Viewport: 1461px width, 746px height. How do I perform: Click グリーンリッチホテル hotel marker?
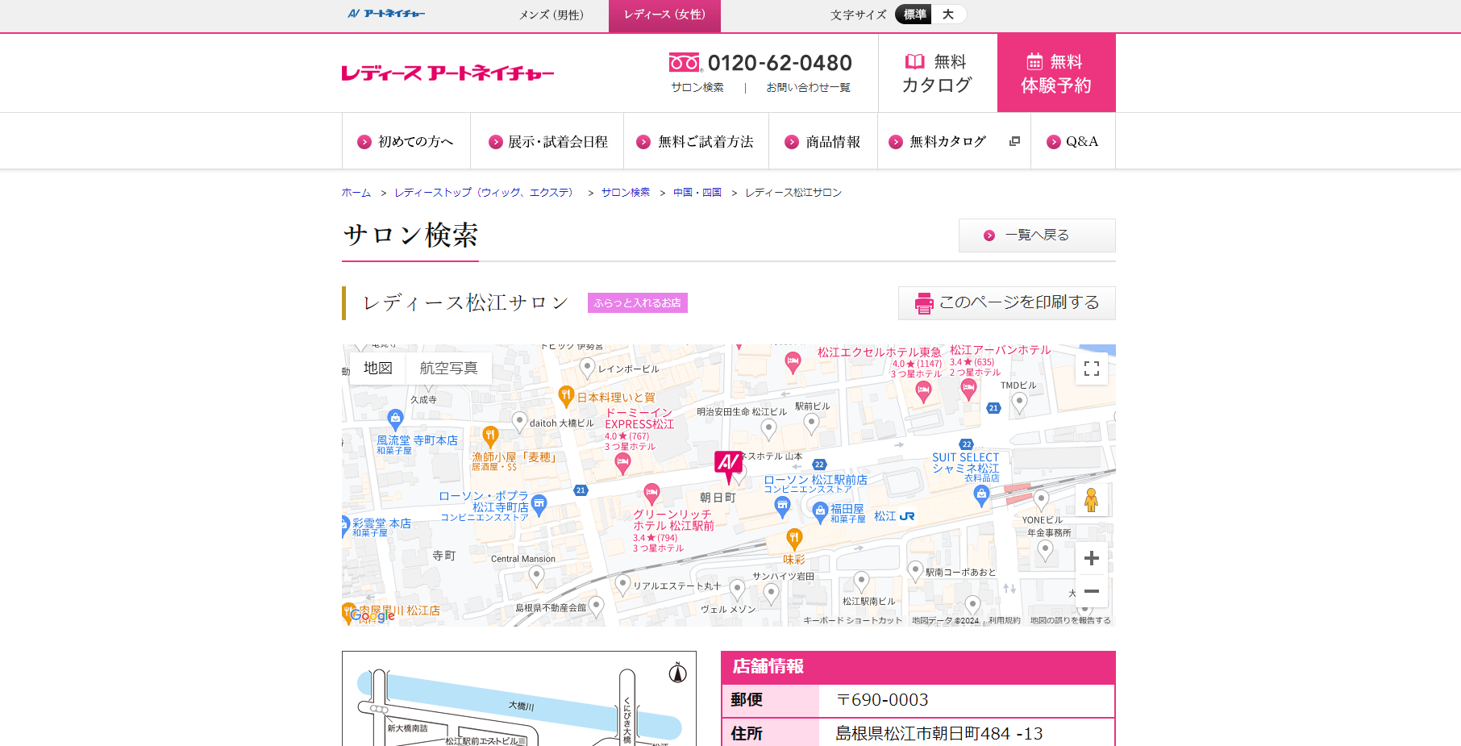point(651,493)
